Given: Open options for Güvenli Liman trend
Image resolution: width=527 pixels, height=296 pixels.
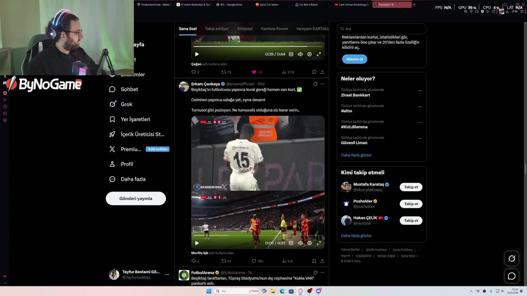Looking at the screenshot, I should [x=420, y=139].
